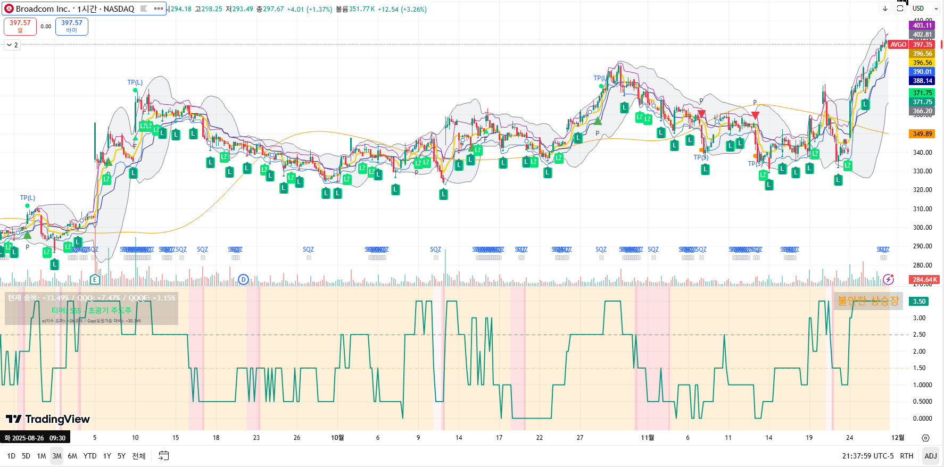Expand the collapsed indicators legend showing 2
The width and height of the screenshot is (944, 467).
12,45
